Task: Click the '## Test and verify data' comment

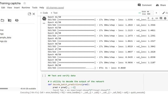Action: (x=62, y=75)
